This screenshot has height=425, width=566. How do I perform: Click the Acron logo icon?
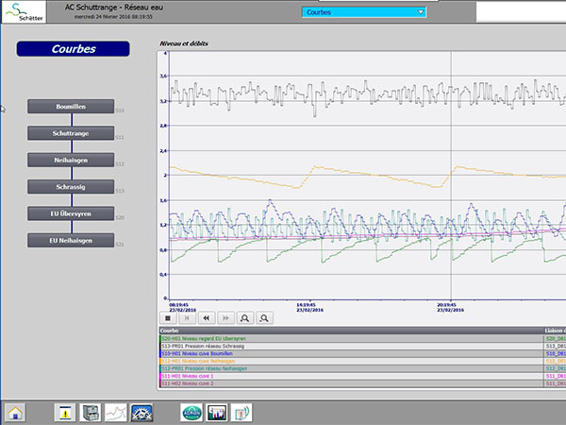pos(191,413)
